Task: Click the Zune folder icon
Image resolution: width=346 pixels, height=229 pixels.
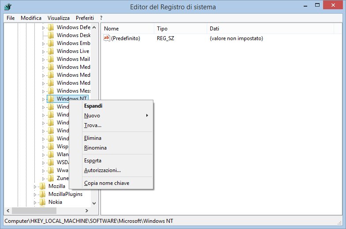Action: click(51, 178)
